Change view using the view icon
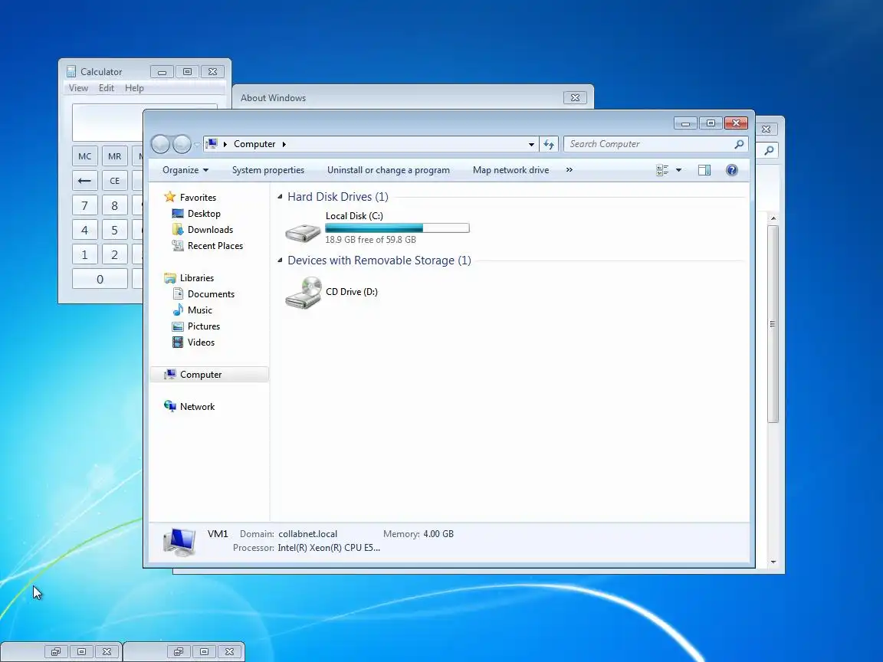The width and height of the screenshot is (883, 662). 662,170
